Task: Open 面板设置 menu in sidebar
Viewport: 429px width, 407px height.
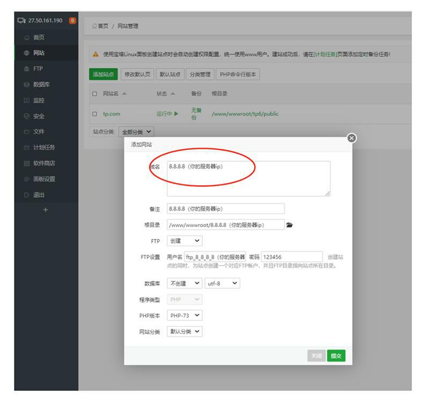Action: click(x=44, y=179)
